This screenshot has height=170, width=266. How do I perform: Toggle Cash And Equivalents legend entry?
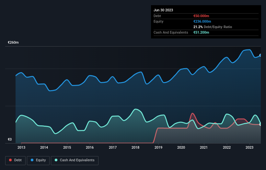75,160
